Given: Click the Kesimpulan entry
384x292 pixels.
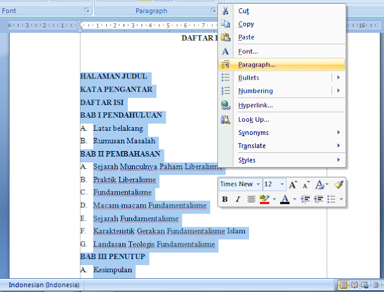Looking at the screenshot, I should pos(113,270).
